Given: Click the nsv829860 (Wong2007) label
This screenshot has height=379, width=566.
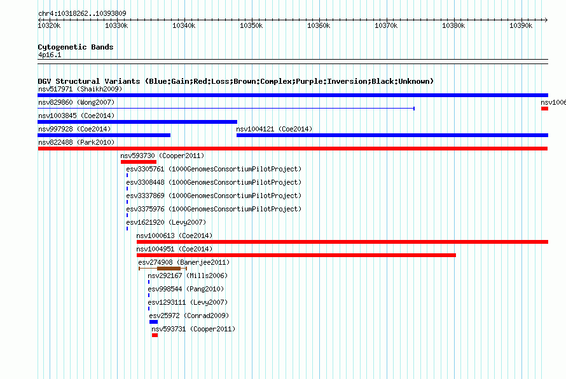Looking at the screenshot, I should tap(76, 102).
